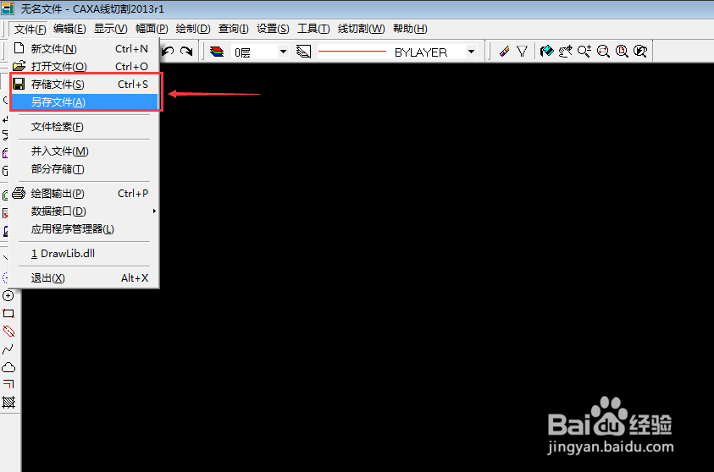714x472 pixels.
Task: Choose 另存文件(A) menu entry
Action: pyautogui.click(x=84, y=102)
